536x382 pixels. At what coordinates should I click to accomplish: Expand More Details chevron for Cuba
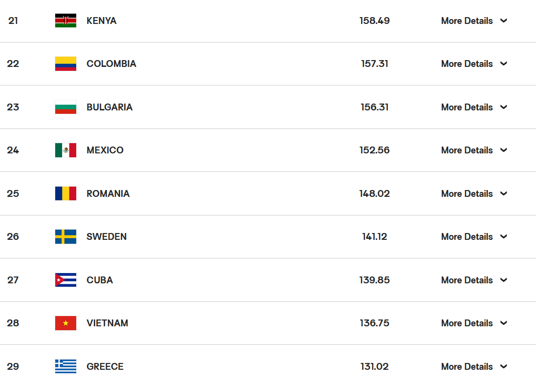pyautogui.click(x=504, y=280)
